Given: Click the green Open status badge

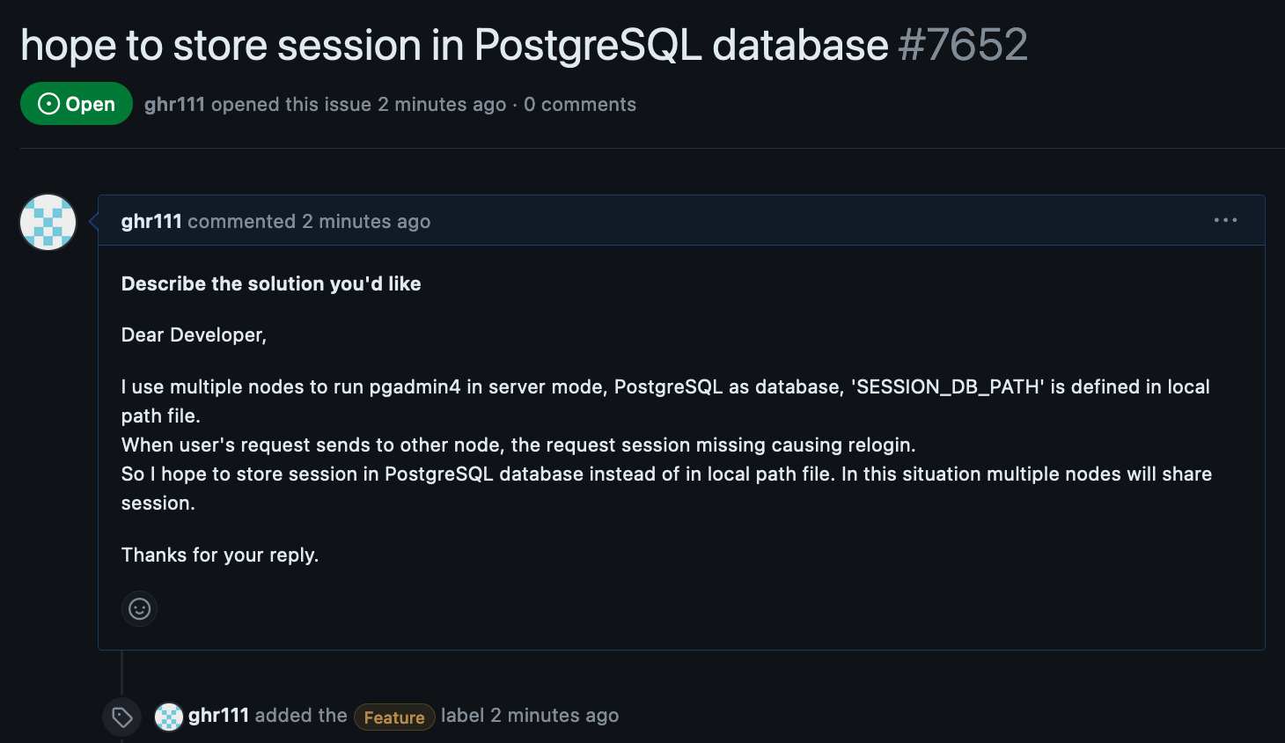Looking at the screenshot, I should 77,104.
